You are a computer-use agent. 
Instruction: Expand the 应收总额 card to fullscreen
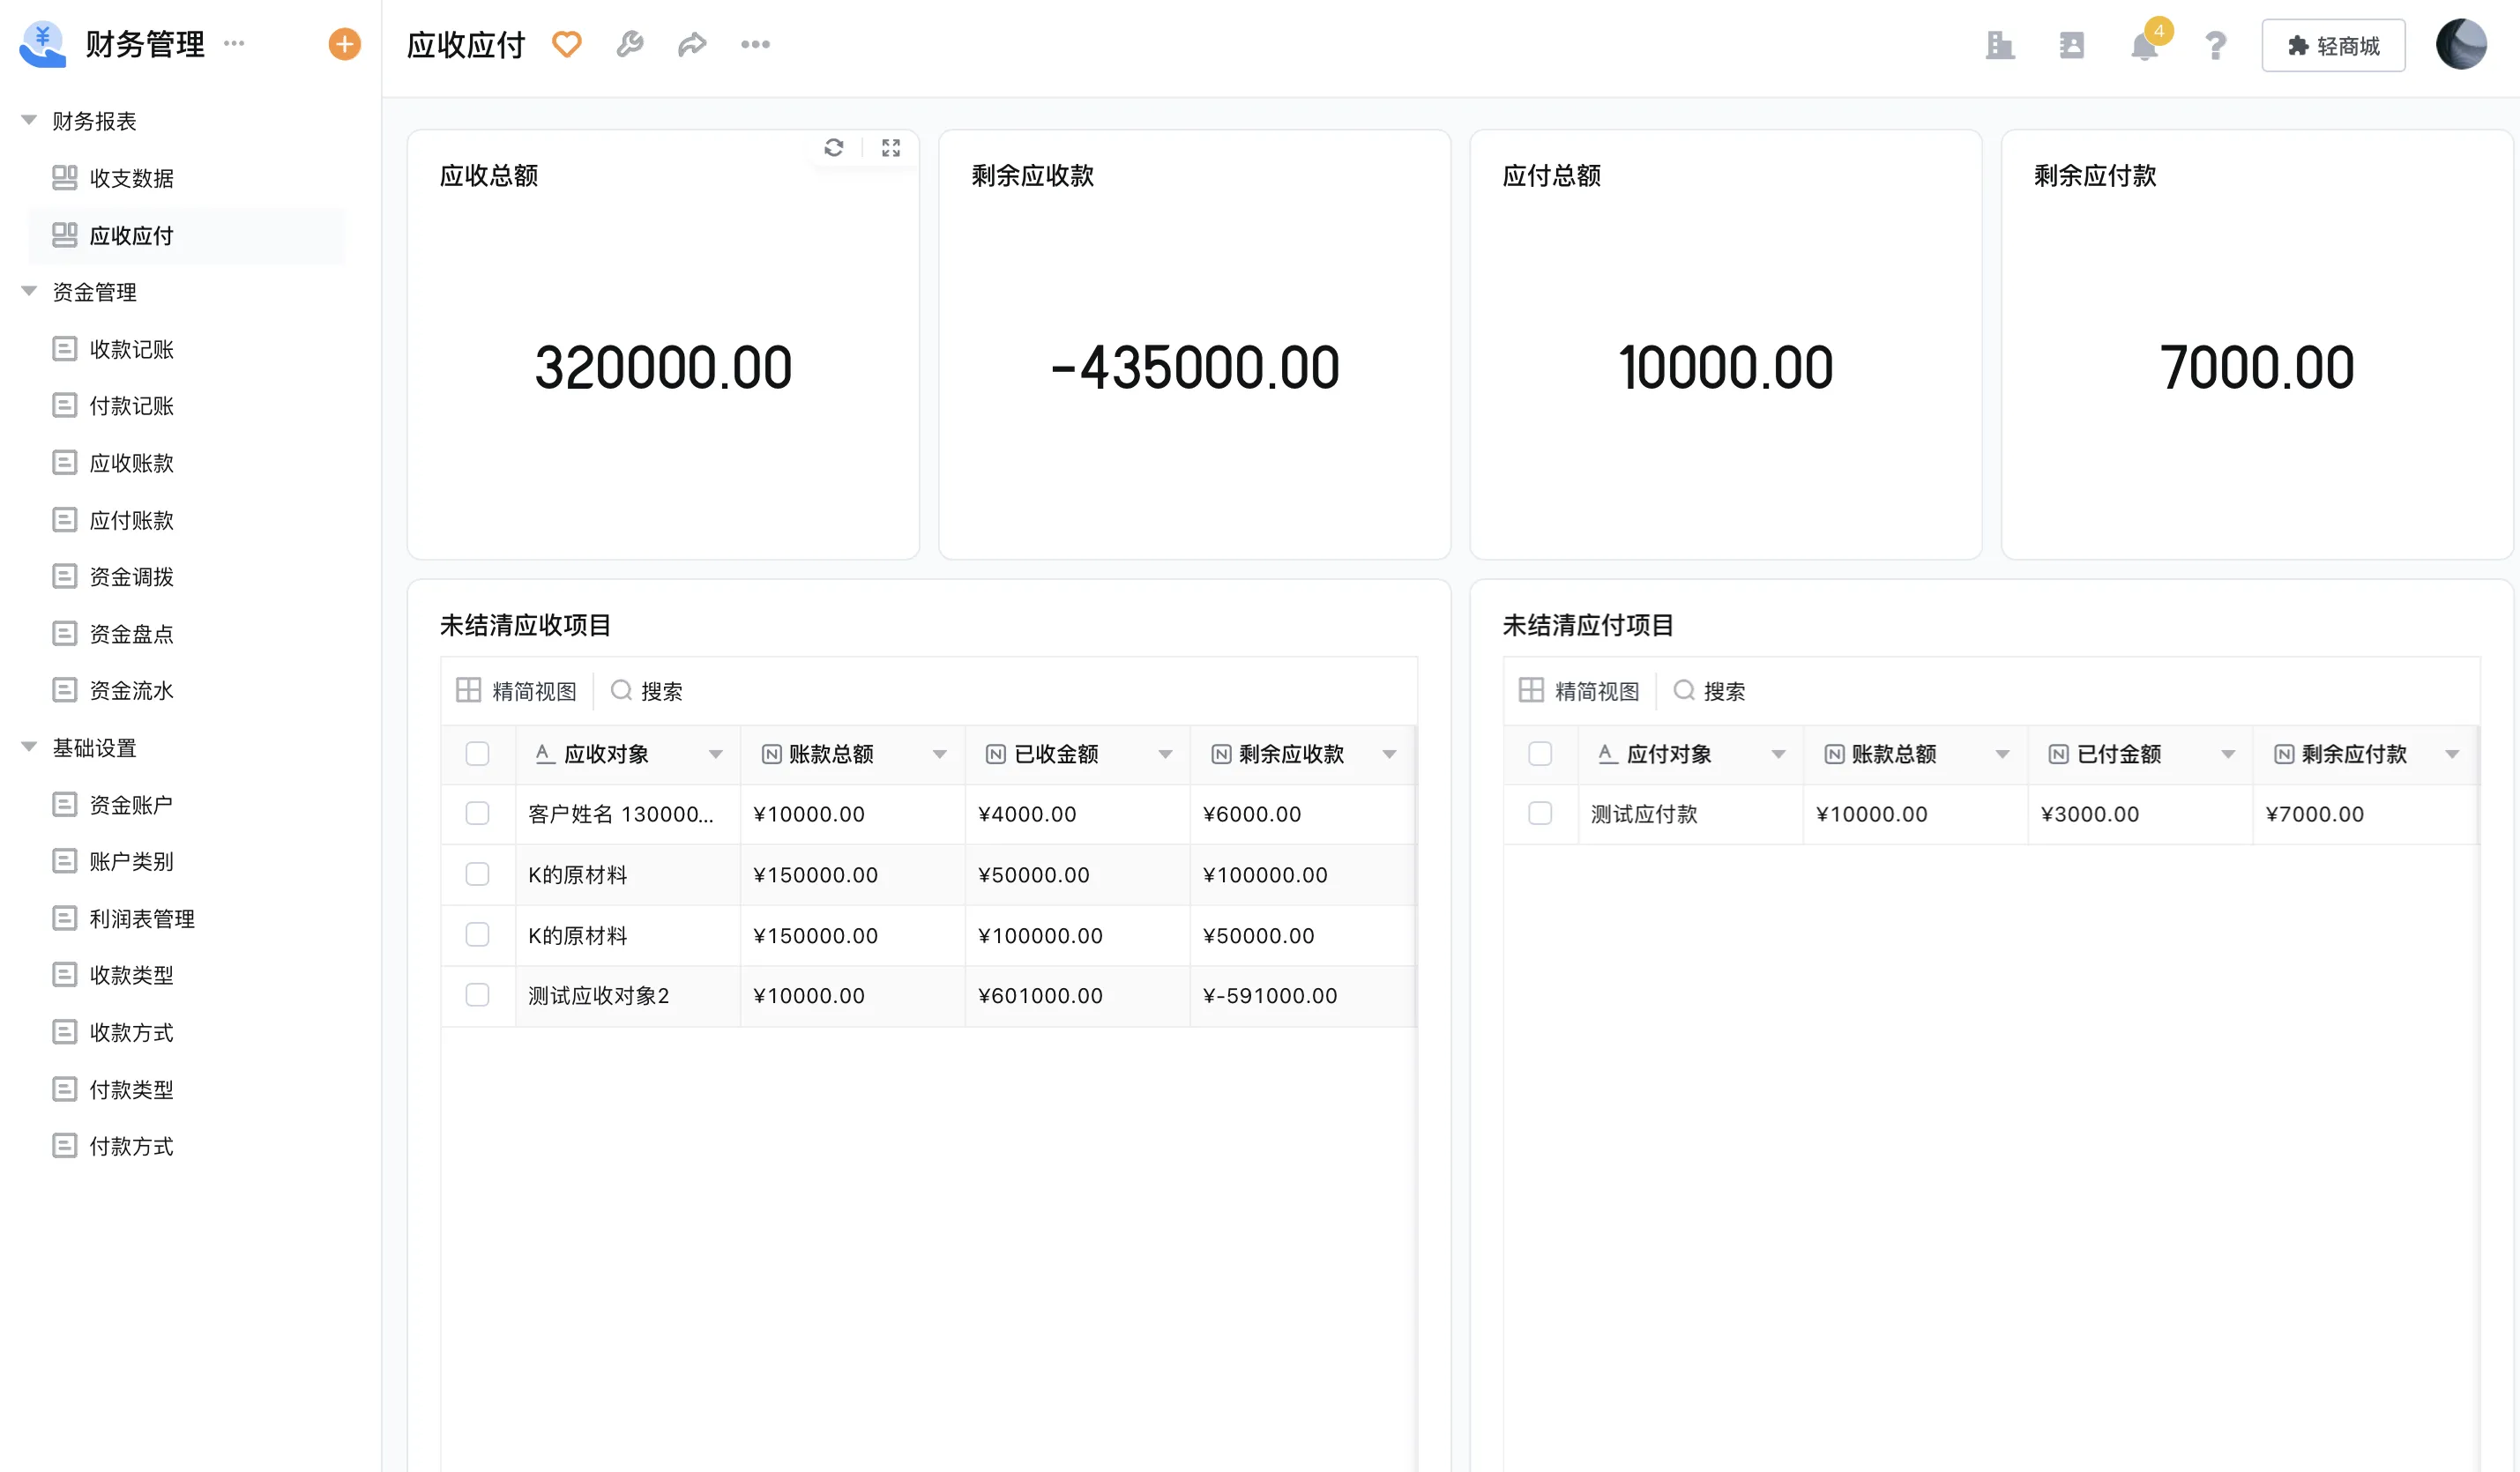tap(891, 148)
